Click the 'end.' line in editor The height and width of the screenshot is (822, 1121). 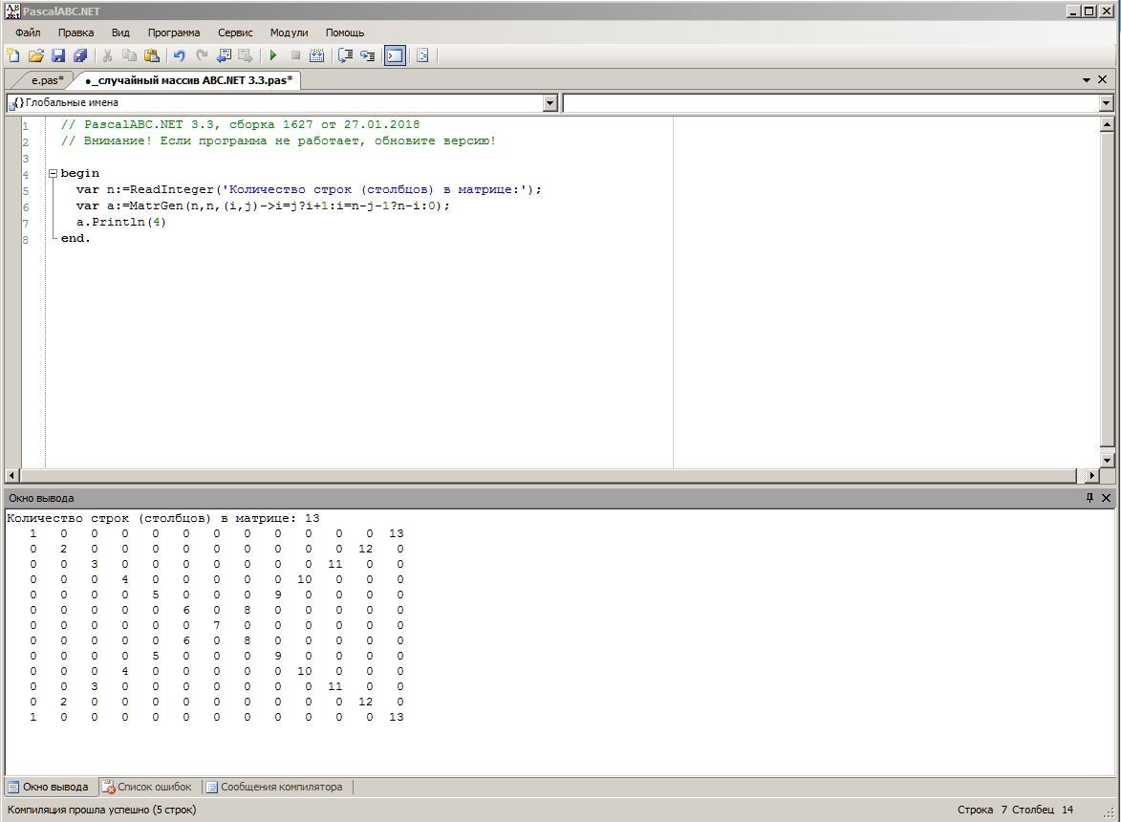(75, 239)
